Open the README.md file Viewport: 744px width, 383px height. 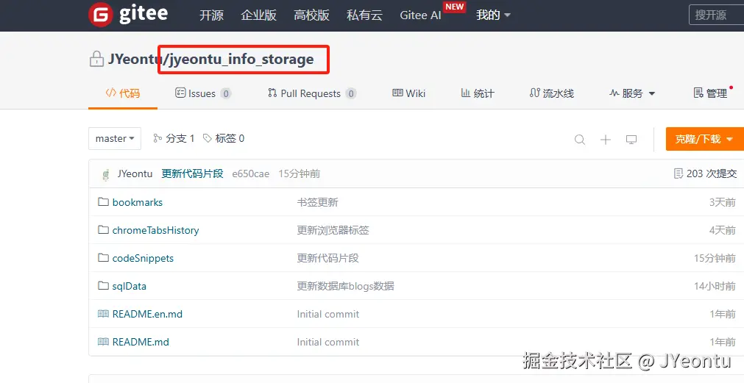141,342
